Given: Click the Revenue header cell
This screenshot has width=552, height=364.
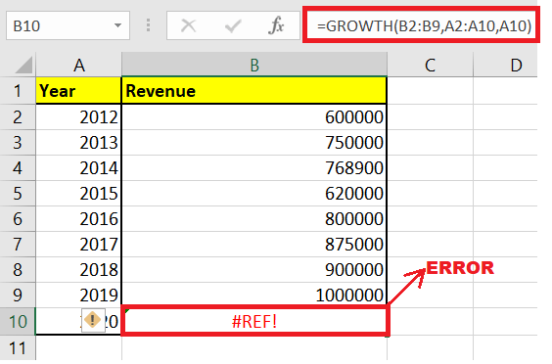Looking at the screenshot, I should click(254, 91).
